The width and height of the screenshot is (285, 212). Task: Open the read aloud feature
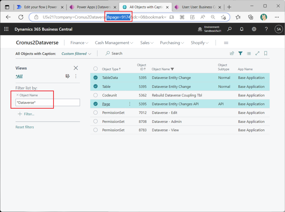coord(203,17)
